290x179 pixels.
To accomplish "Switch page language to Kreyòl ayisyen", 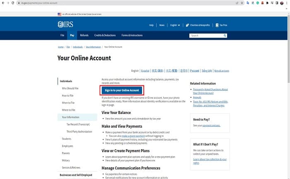I will [222, 71].
